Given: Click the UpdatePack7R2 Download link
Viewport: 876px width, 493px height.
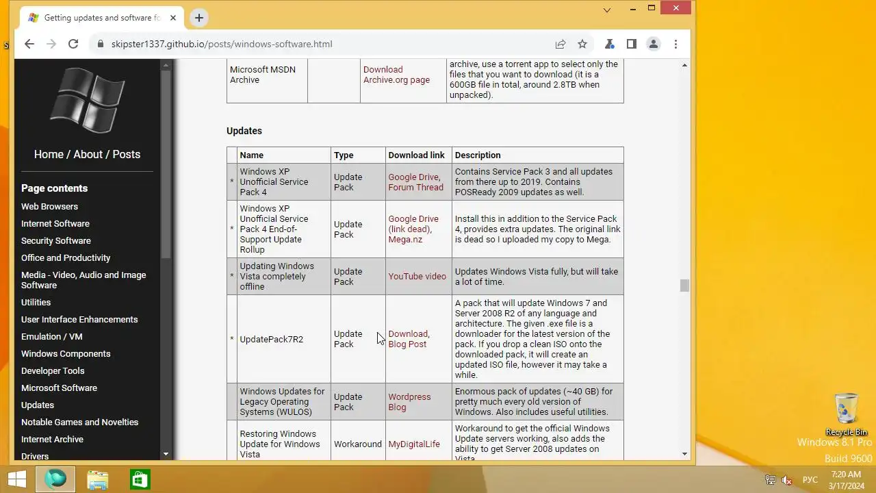Looking at the screenshot, I should click(x=408, y=333).
